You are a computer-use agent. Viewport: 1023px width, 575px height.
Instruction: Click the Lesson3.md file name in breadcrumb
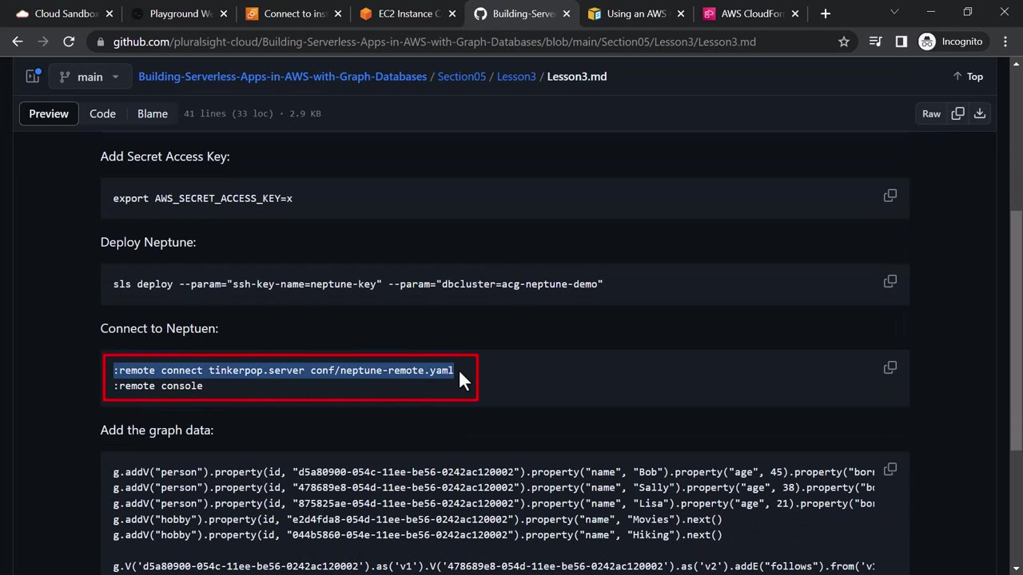577,77
